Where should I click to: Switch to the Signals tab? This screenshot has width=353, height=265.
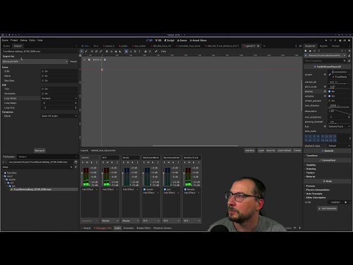pos(324,46)
